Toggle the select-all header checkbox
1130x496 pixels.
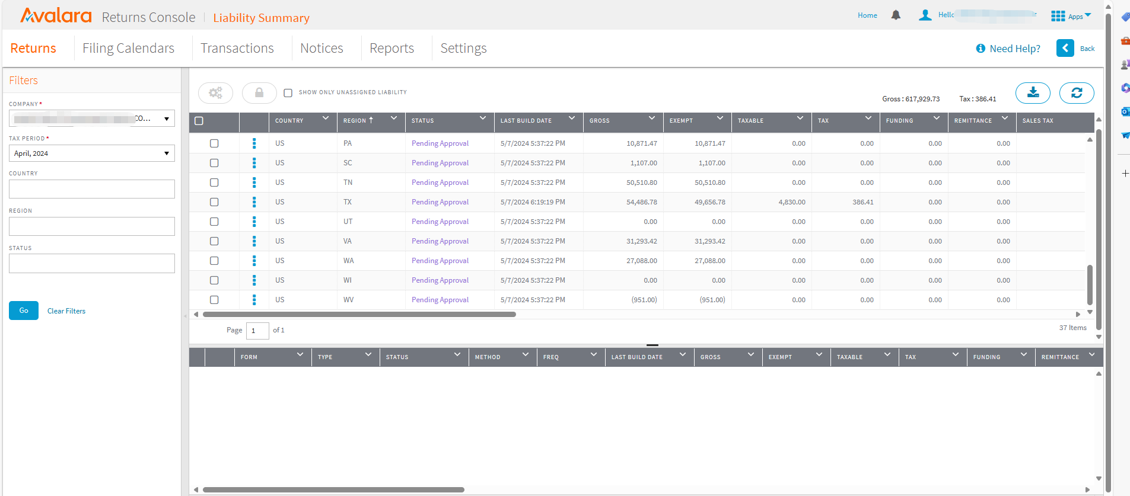[199, 121]
